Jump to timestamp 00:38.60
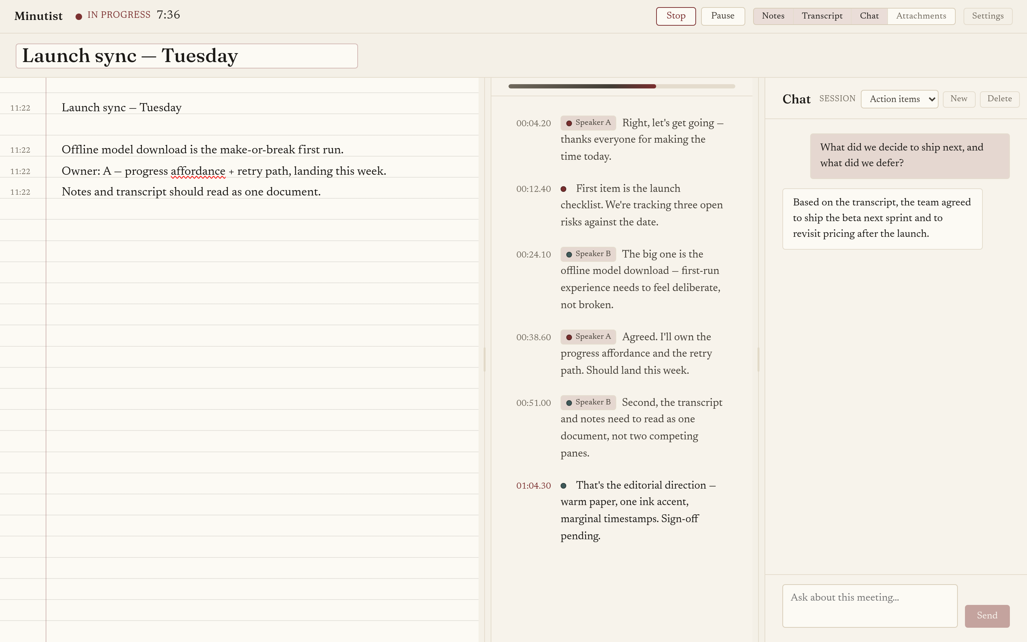The width and height of the screenshot is (1027, 642). 533,337
